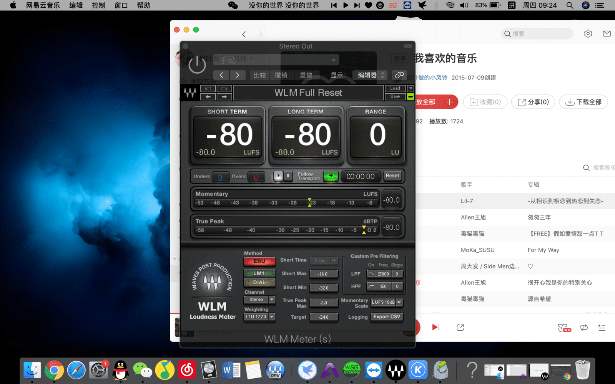The width and height of the screenshot is (615, 384).
Task: Click the HPF frequency 150 field
Action: (383, 286)
